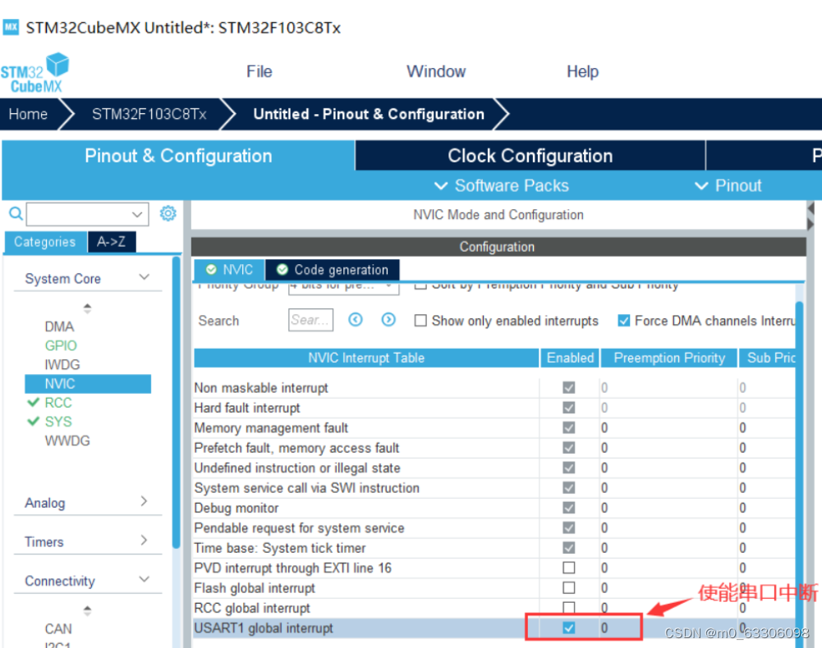
Task: Toggle Memory management fault checkbox
Action: coord(569,428)
